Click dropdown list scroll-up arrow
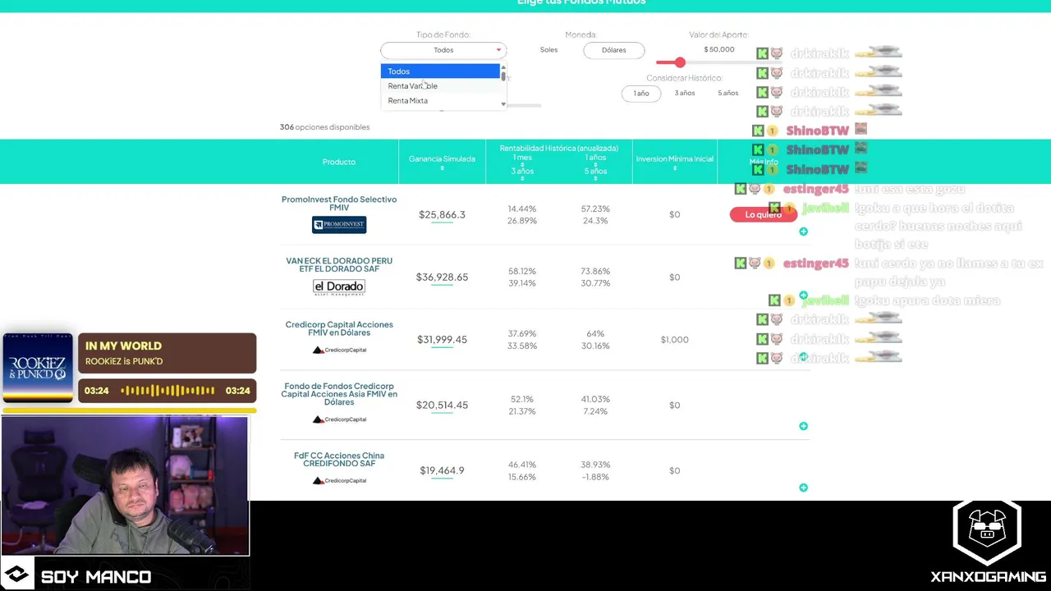Screen dimensions: 1051x591 503,67
